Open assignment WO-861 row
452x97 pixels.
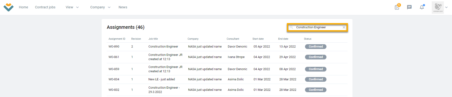tap(227, 57)
